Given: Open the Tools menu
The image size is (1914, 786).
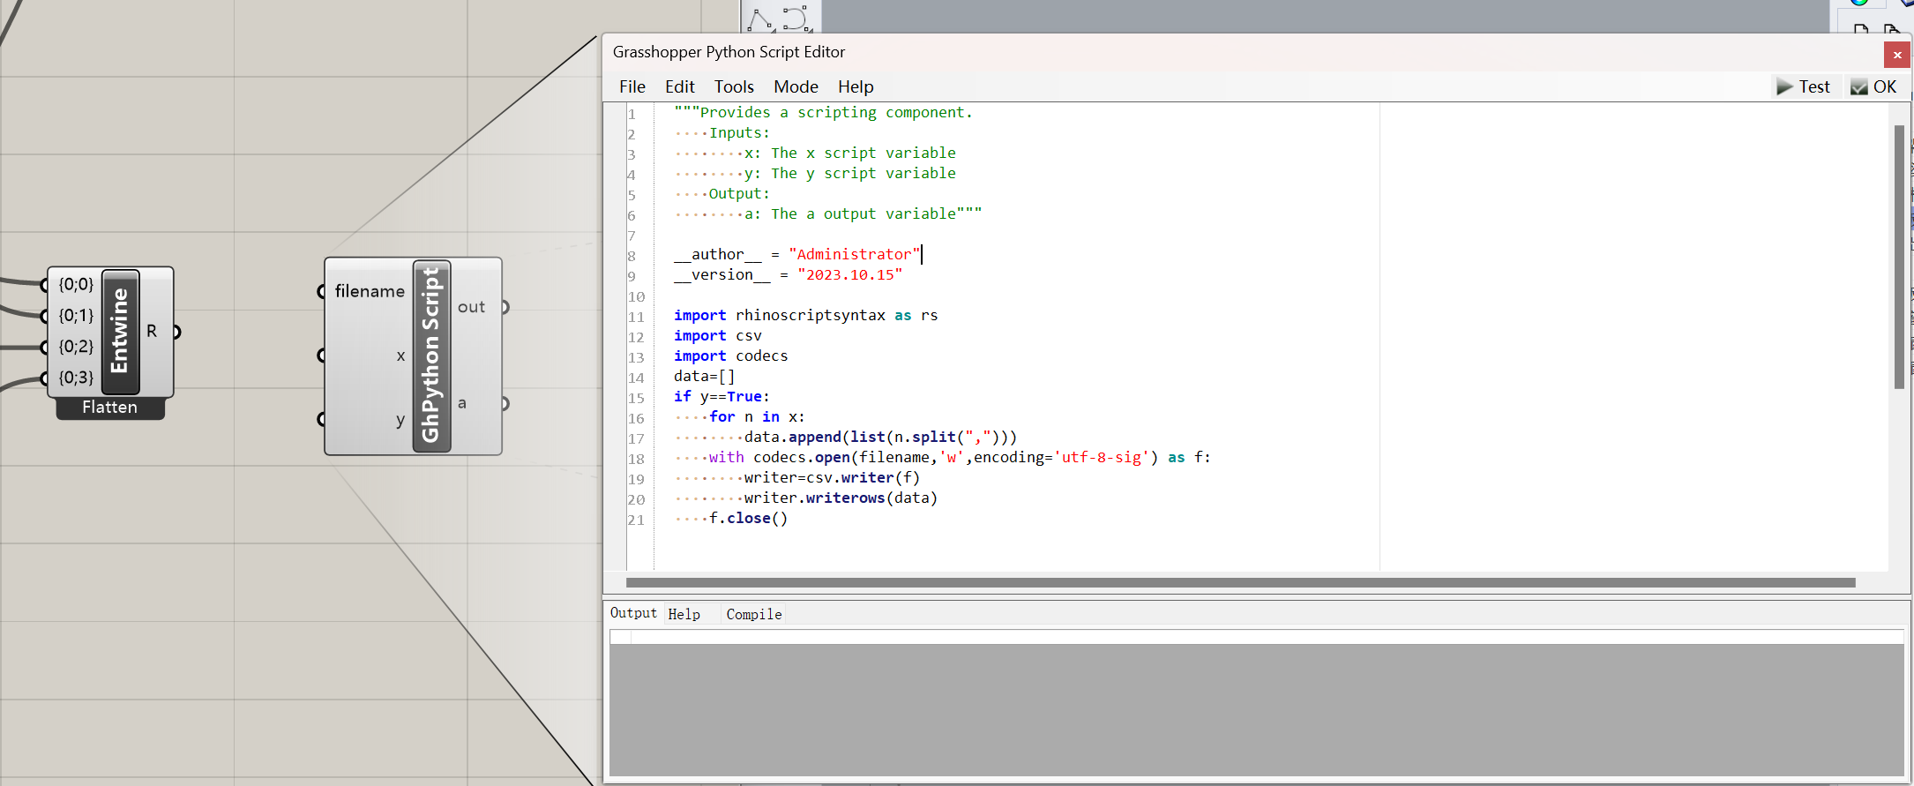Looking at the screenshot, I should pos(734,86).
